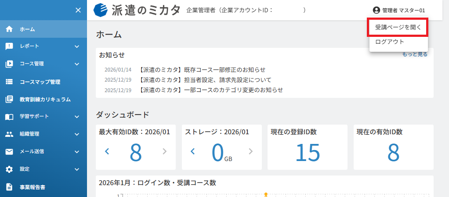
Task: Click the ログイン数・受講コース数 chart title
Action: point(157,183)
